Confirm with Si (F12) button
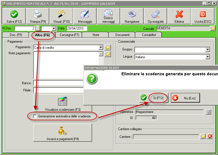 pos(154,98)
